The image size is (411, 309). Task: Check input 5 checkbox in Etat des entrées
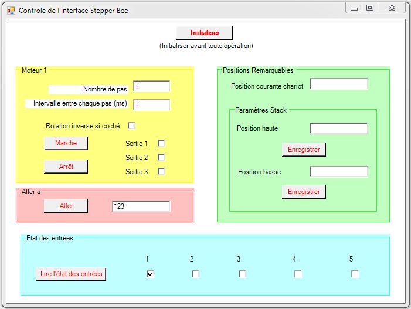(x=355, y=274)
